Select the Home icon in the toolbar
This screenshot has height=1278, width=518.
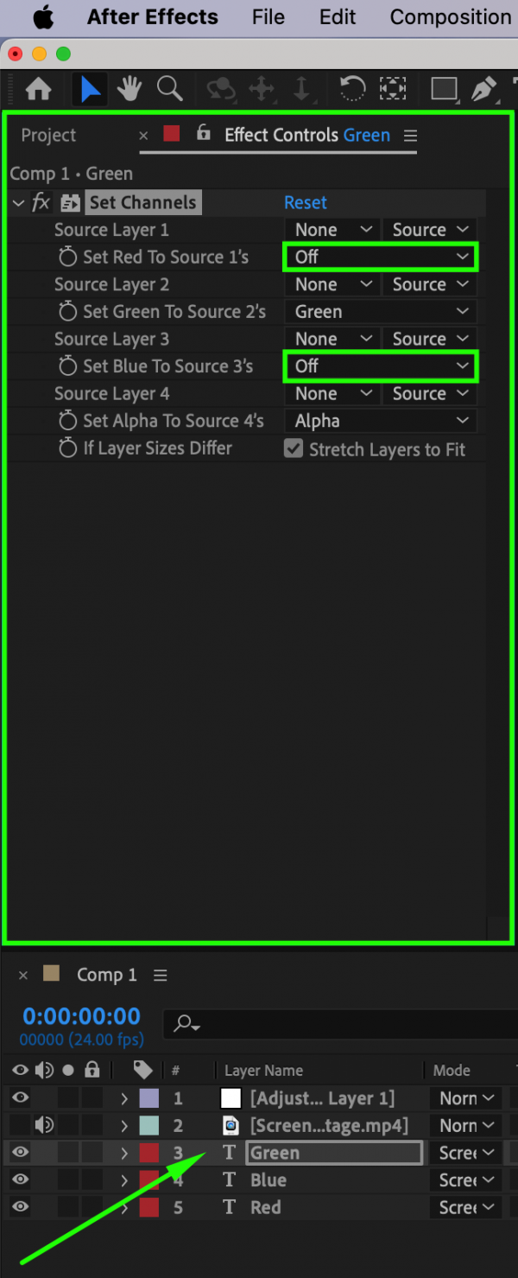click(39, 89)
